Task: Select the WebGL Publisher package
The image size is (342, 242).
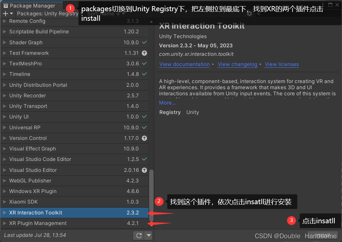Action: (x=74, y=181)
